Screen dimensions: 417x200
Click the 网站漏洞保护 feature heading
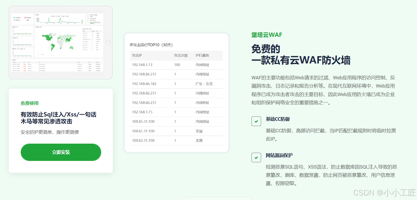(279, 155)
